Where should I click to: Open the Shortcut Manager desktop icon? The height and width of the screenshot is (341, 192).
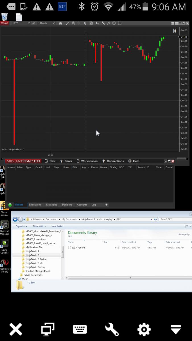4,228
